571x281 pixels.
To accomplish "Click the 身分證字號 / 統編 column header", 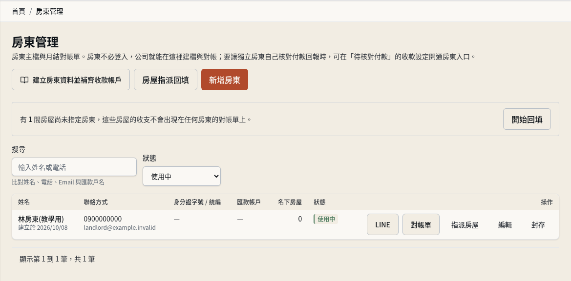I will 197,202.
